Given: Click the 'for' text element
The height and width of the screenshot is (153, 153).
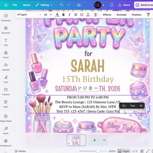Looking at the screenshot, I should [88, 54].
